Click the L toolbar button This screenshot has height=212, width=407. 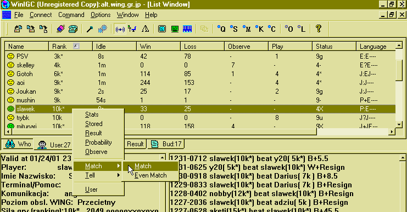tap(302, 28)
